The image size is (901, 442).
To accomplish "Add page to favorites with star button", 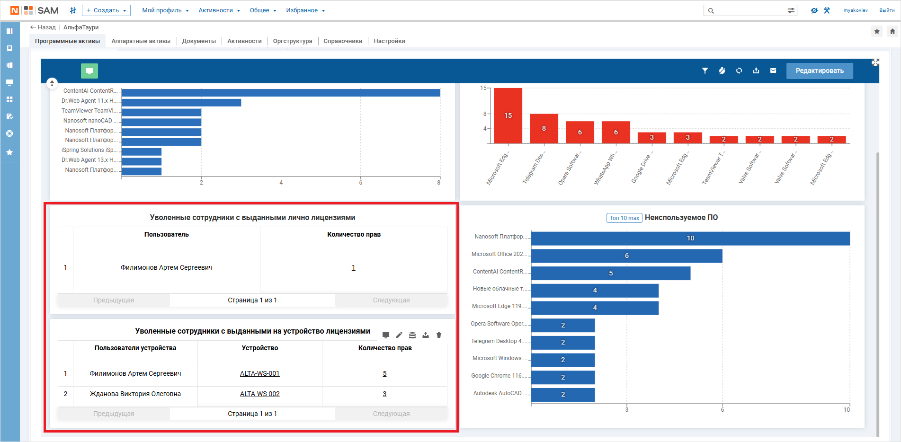I will pos(877,31).
